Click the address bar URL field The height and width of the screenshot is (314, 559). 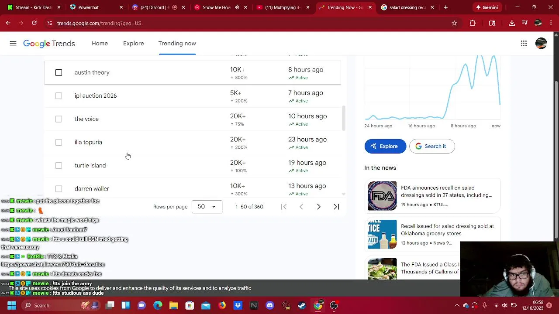249,23
